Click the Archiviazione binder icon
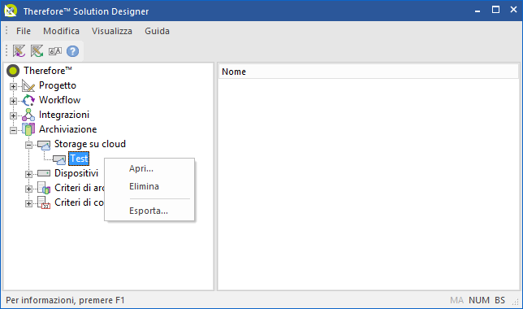 point(28,129)
